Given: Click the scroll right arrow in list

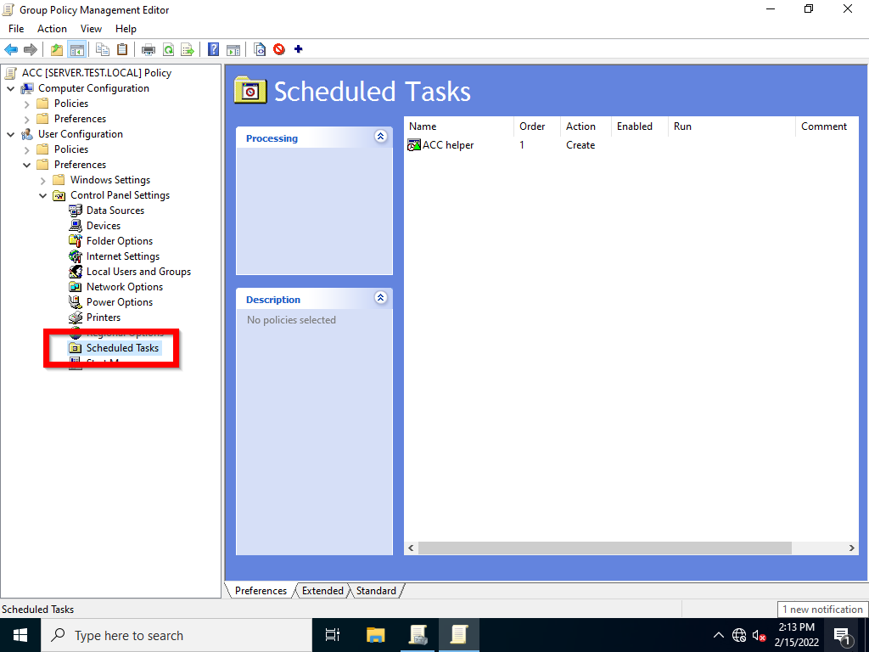Looking at the screenshot, I should (852, 548).
